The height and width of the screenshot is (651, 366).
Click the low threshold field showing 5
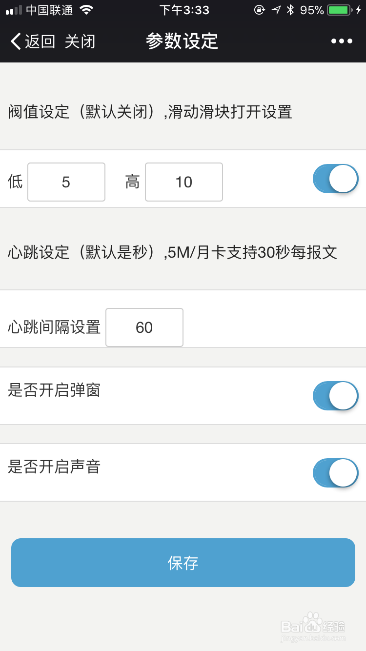pos(66,182)
